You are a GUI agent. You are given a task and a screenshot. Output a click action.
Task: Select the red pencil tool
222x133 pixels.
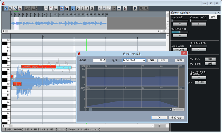pyautogui.click(x=20, y=9)
